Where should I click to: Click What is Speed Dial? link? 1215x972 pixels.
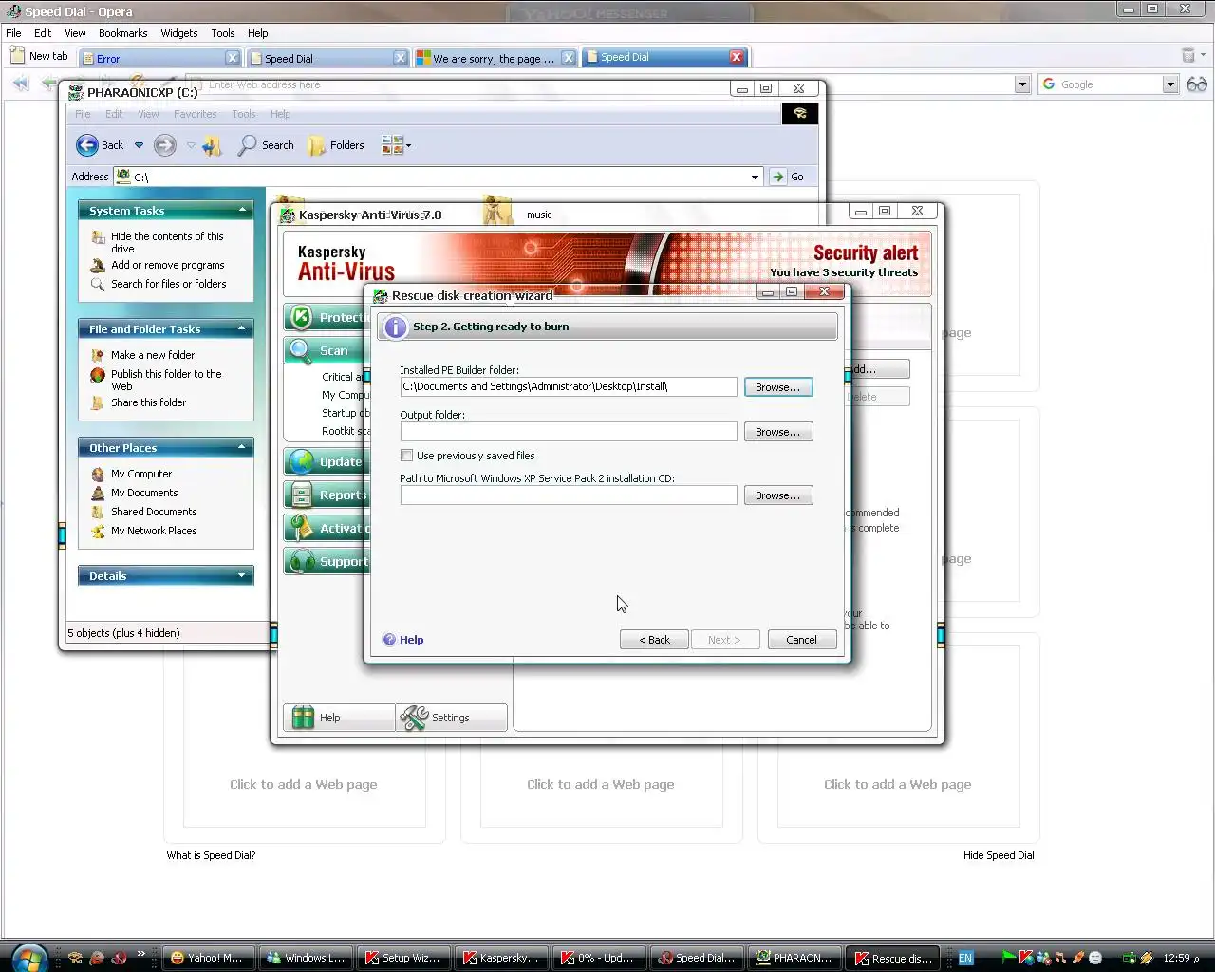click(211, 855)
